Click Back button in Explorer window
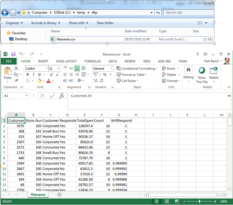The height and width of the screenshot is (205, 233). pyautogui.click(x=5, y=13)
